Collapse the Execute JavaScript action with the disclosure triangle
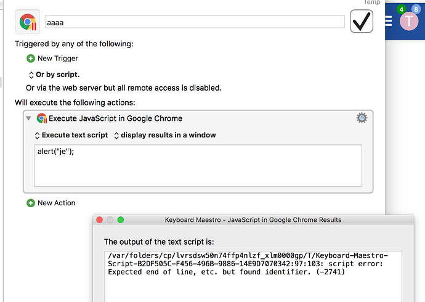The width and height of the screenshot is (425, 302). click(28, 118)
